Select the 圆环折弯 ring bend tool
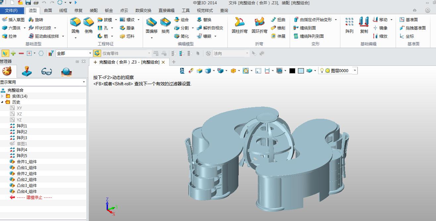Image resolution: width=436 pixels, height=221 pixels. 259,26
